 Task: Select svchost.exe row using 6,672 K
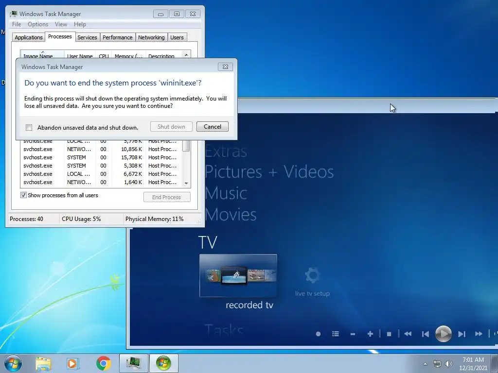[101, 174]
